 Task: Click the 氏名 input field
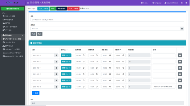(107, 20)
